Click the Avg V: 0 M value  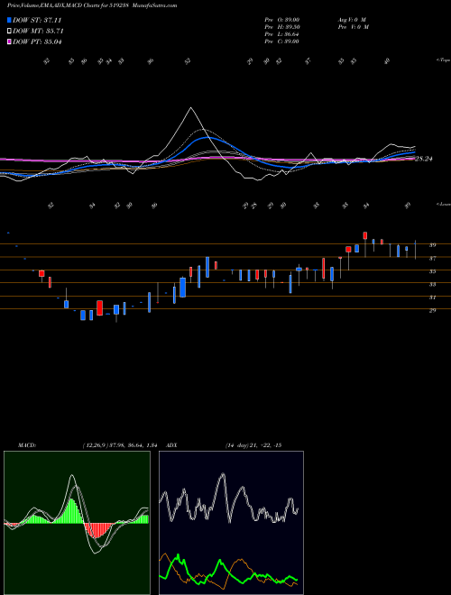click(351, 20)
